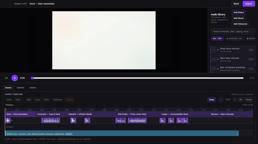Go back using the Back button

coord(236,4)
